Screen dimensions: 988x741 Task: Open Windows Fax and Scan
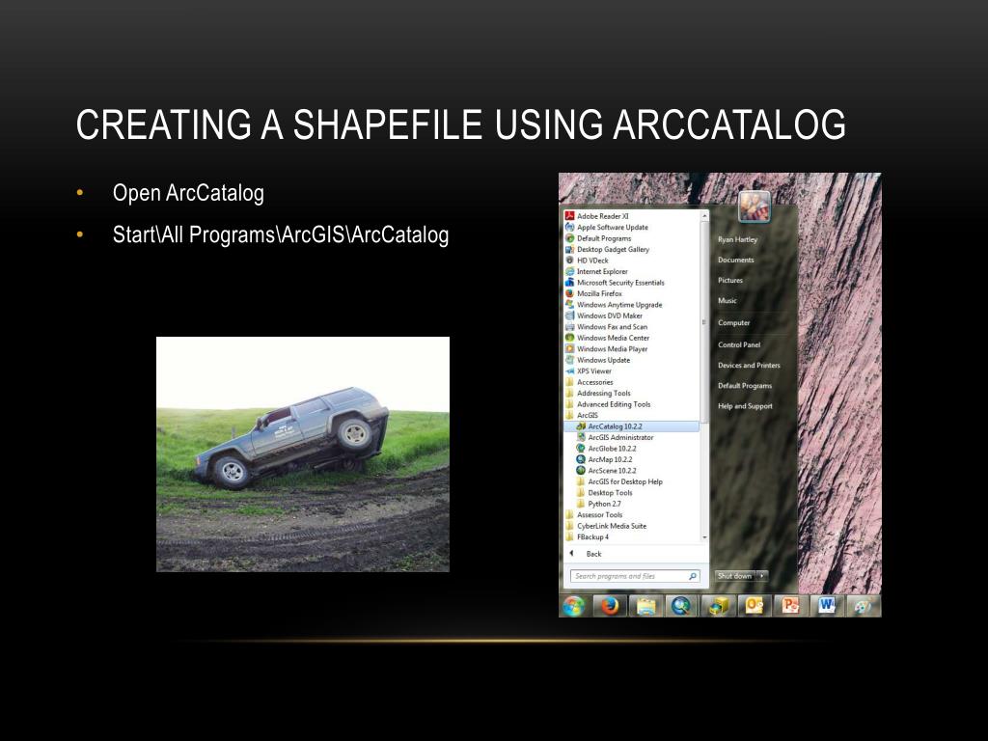(x=607, y=327)
